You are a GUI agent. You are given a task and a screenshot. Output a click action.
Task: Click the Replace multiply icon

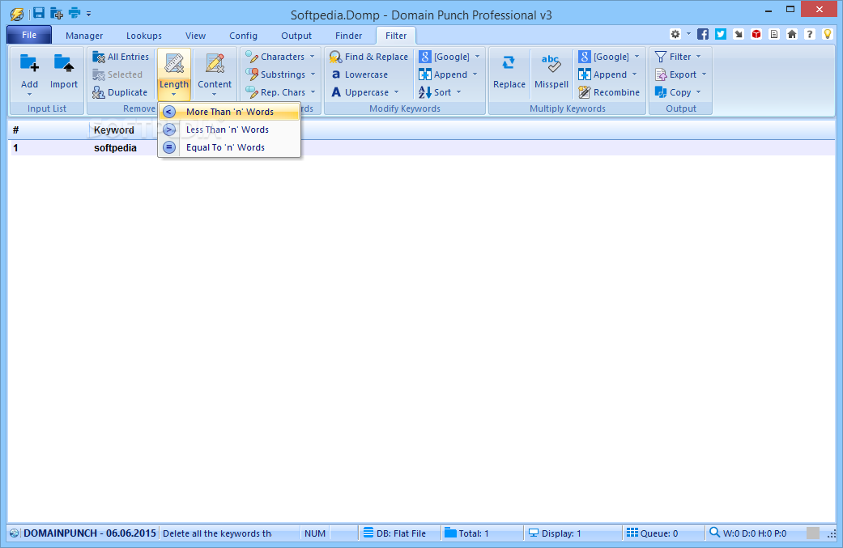[x=509, y=63]
